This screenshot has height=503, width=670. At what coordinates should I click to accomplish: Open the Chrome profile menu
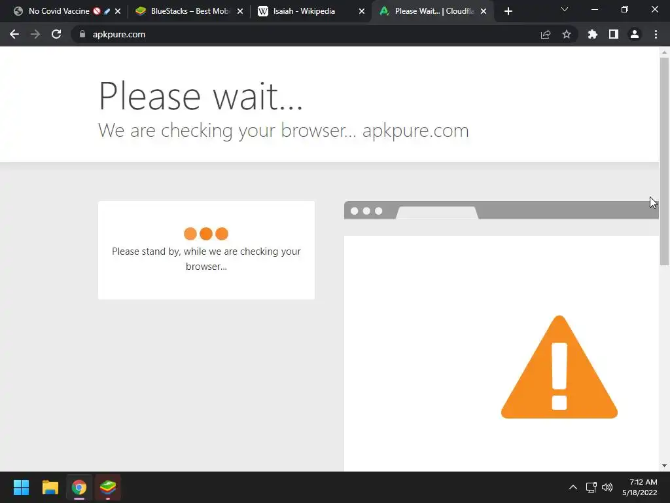635,34
